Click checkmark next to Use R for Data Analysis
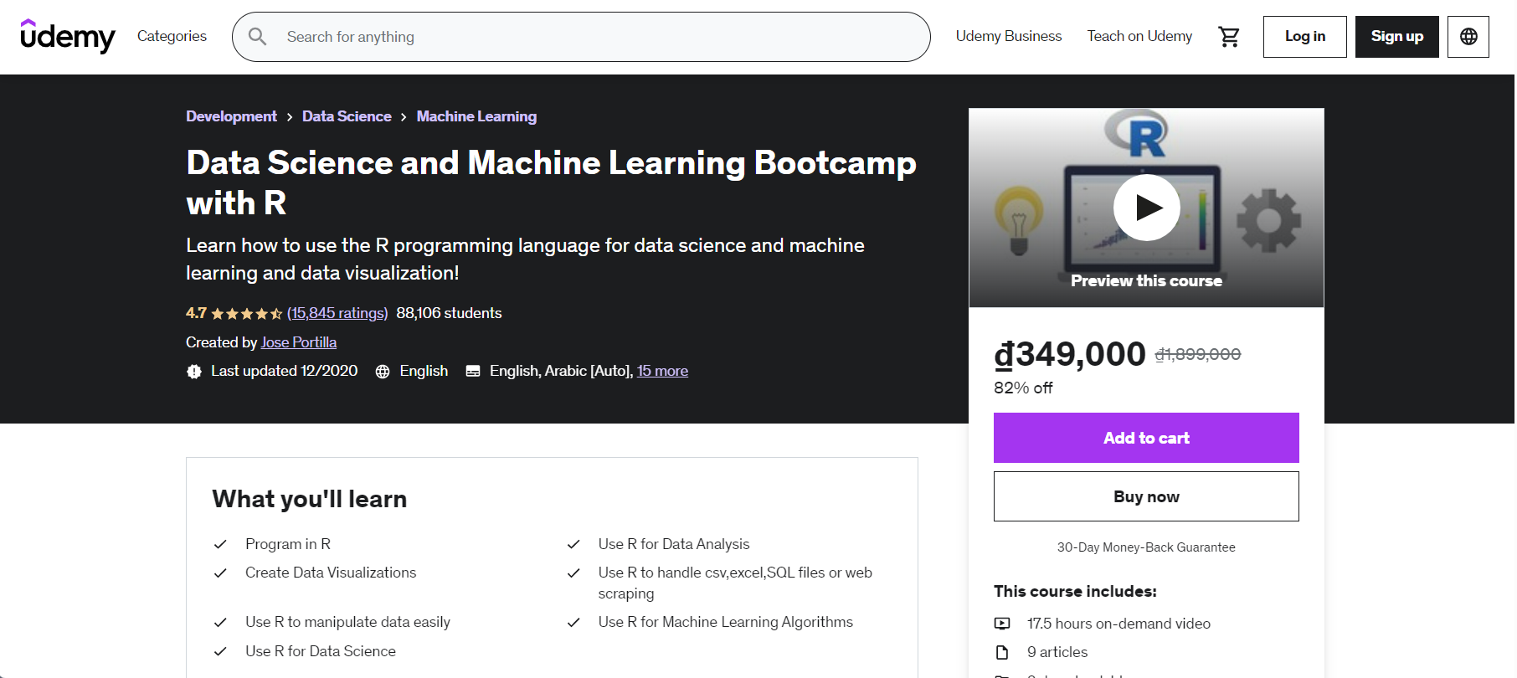This screenshot has height=678, width=1517. [573, 545]
